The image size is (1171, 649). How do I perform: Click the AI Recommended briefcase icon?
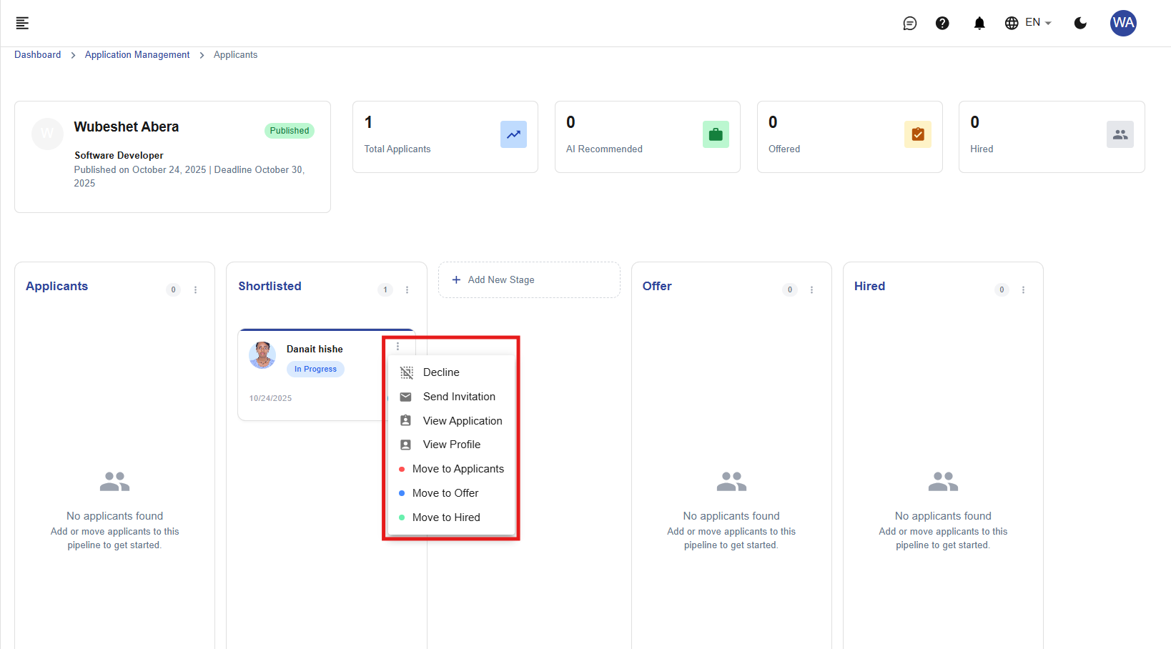click(x=716, y=134)
